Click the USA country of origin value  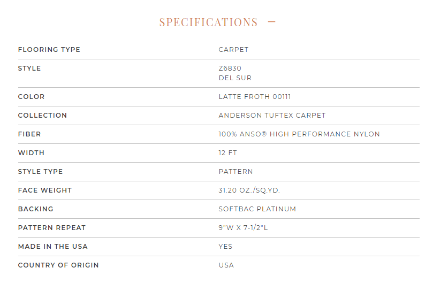tap(226, 265)
